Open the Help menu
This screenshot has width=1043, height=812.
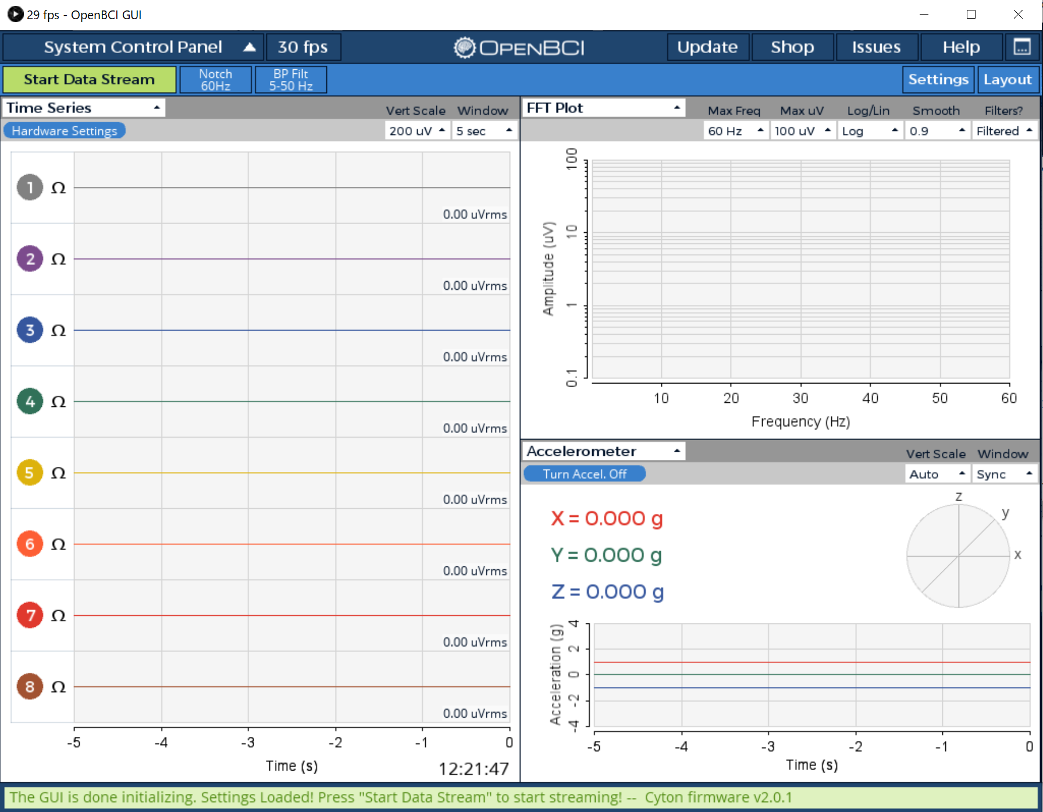click(x=960, y=47)
